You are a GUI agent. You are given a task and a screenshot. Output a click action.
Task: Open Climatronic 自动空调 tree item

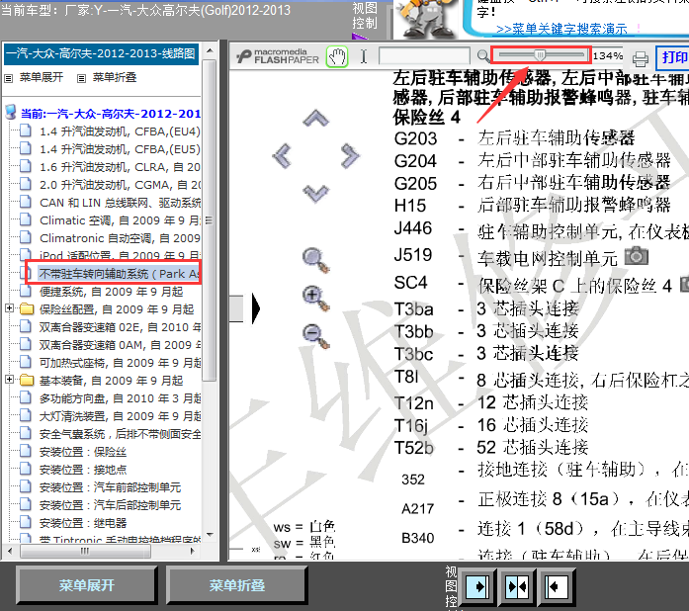point(120,238)
